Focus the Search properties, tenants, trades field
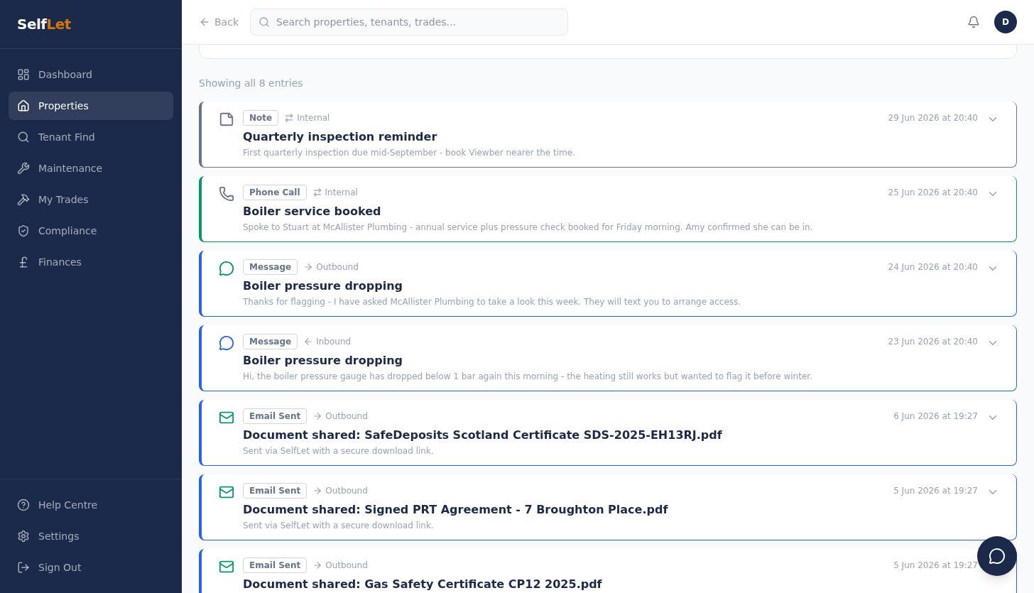The image size is (1034, 593). [x=409, y=22]
